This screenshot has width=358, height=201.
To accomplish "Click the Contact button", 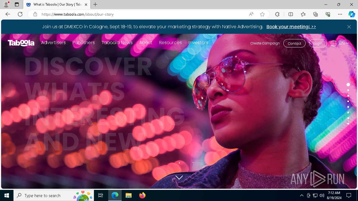I will pyautogui.click(x=295, y=43).
